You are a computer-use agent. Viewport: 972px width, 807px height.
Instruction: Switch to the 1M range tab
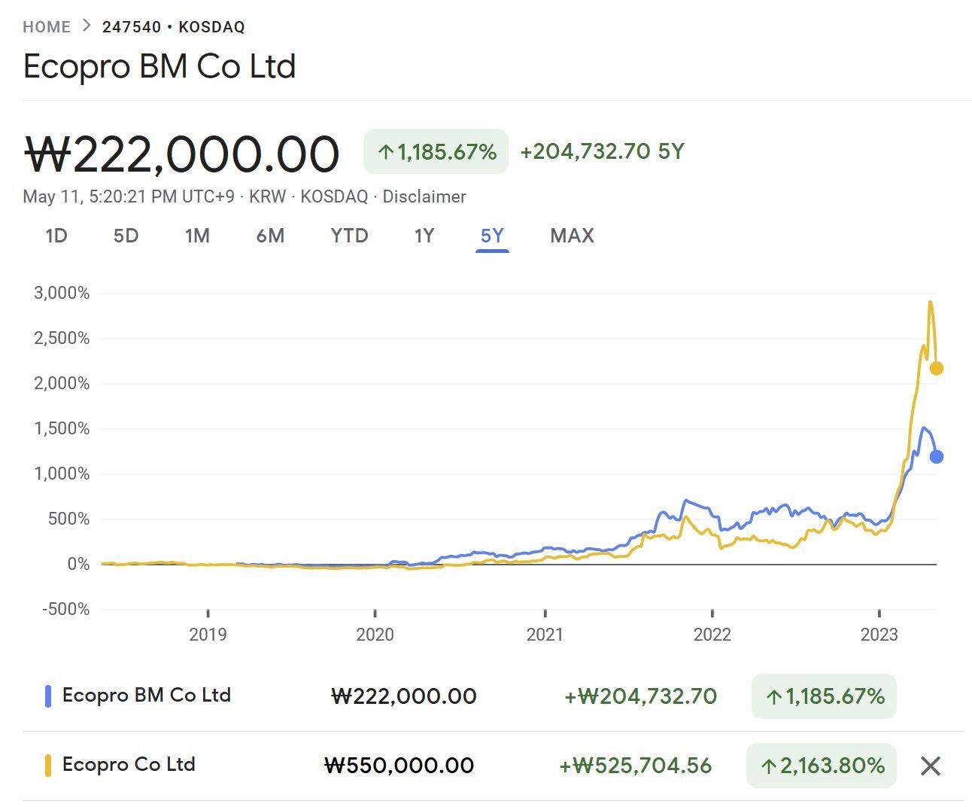pos(197,236)
